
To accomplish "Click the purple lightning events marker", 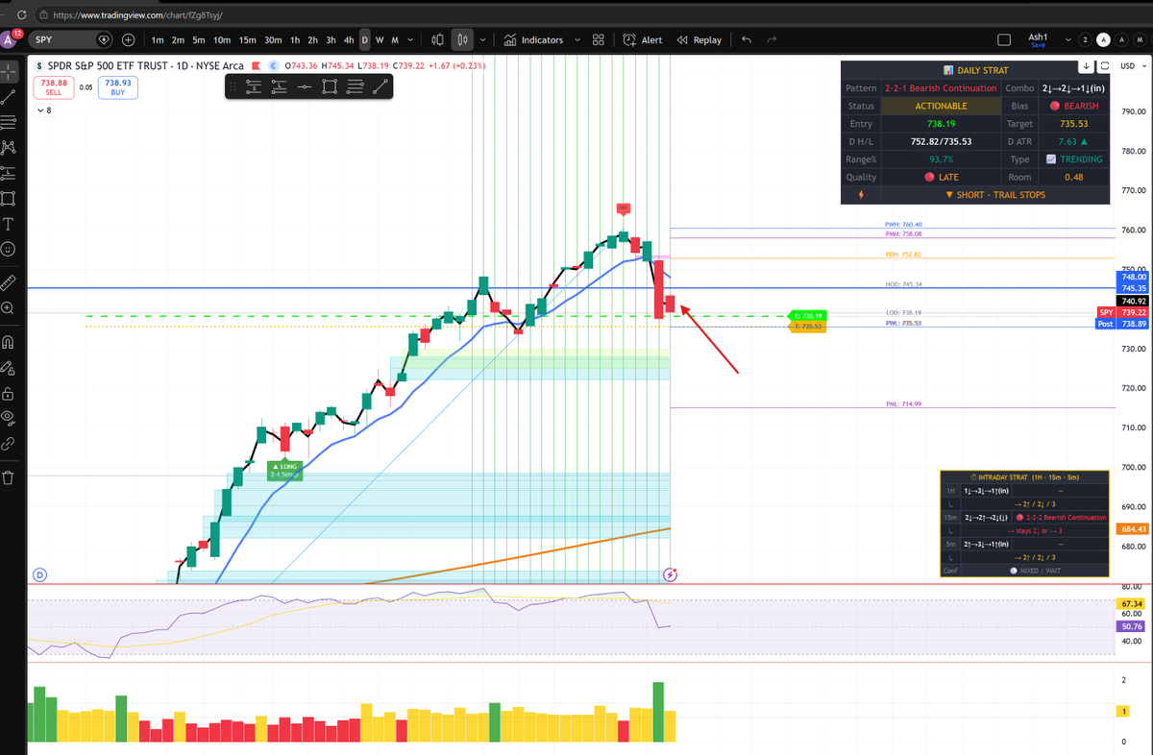I will (671, 574).
